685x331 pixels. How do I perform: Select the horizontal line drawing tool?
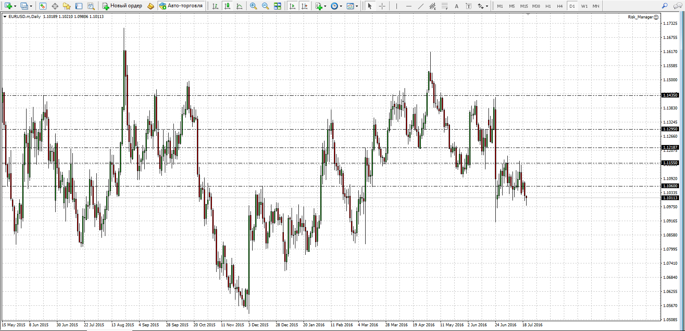click(409, 6)
